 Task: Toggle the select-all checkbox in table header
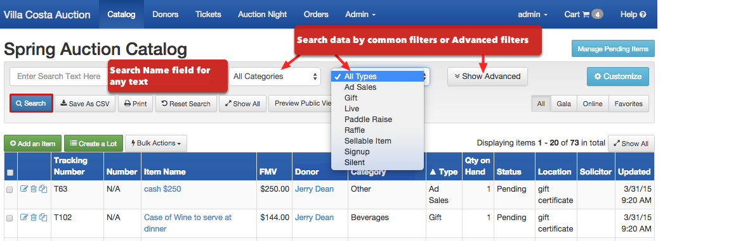point(10,173)
